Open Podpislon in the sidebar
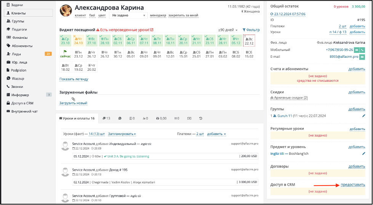373x205 pixels. (16, 70)
